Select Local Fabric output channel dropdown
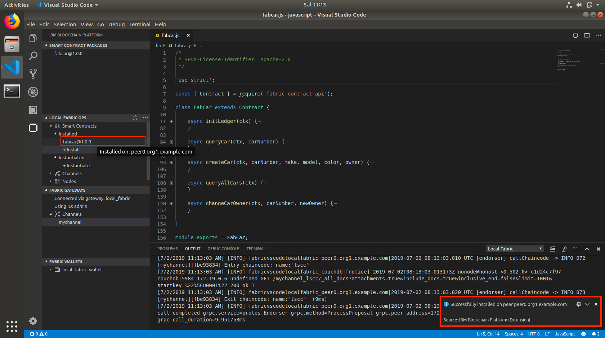 pos(515,249)
